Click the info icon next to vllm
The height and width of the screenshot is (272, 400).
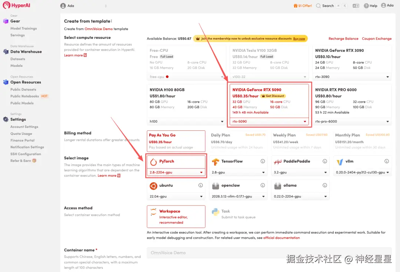tap(387, 161)
